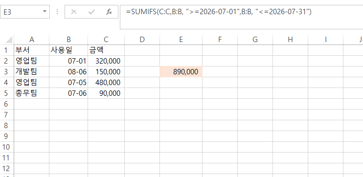The width and height of the screenshot is (363, 177).
Task: Click the 영업팀 cell in row 4
Action: pos(31,82)
